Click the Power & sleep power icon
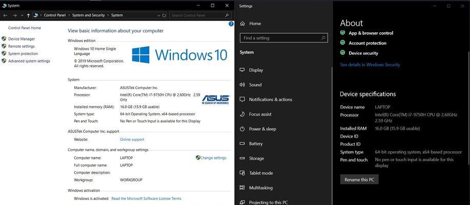This screenshot has width=470, height=205. pos(242,129)
